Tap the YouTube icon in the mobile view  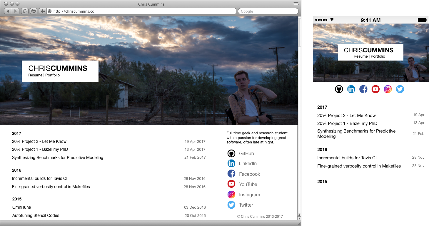click(x=375, y=89)
